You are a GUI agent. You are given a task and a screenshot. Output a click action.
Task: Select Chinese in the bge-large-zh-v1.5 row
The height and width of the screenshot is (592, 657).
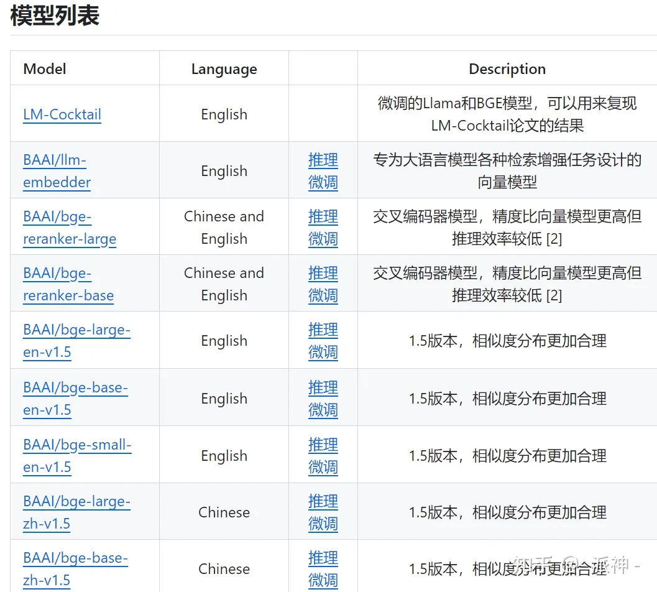(224, 512)
